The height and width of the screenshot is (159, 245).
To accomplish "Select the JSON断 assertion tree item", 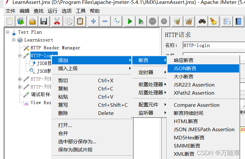I will (x=40, y=71).
